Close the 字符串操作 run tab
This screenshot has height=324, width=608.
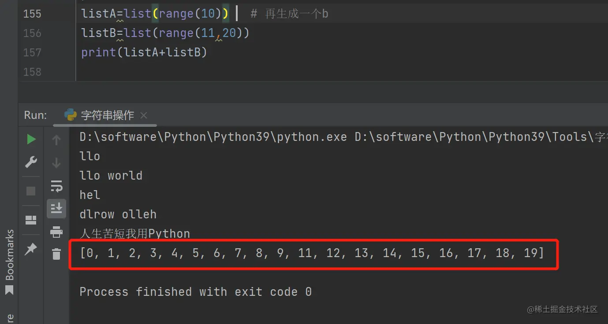pyautogui.click(x=143, y=115)
